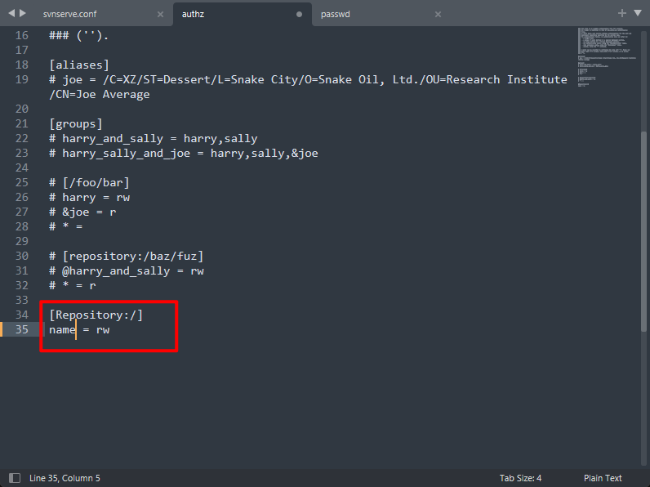The height and width of the screenshot is (487, 650).
Task: Click on the [aliases] section header
Action: pos(79,65)
